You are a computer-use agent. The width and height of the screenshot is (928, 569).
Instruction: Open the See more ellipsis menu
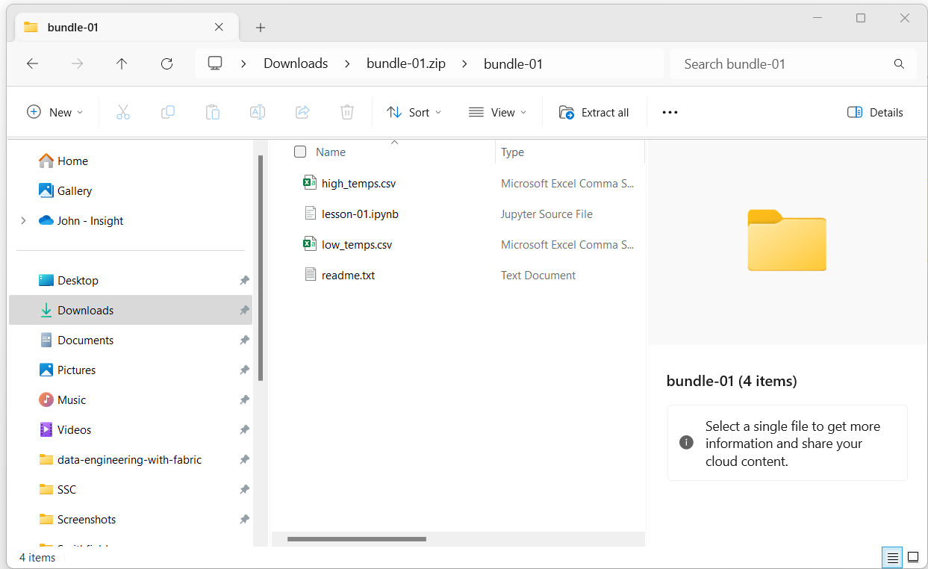[670, 112]
